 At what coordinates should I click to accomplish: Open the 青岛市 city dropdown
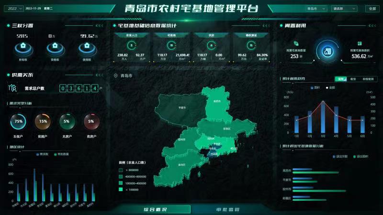[316, 9]
